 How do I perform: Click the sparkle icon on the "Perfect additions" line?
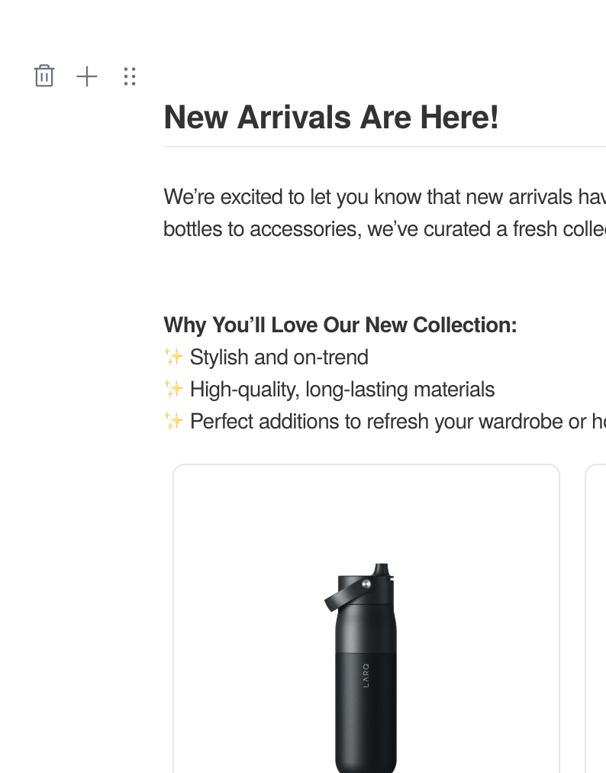172,421
